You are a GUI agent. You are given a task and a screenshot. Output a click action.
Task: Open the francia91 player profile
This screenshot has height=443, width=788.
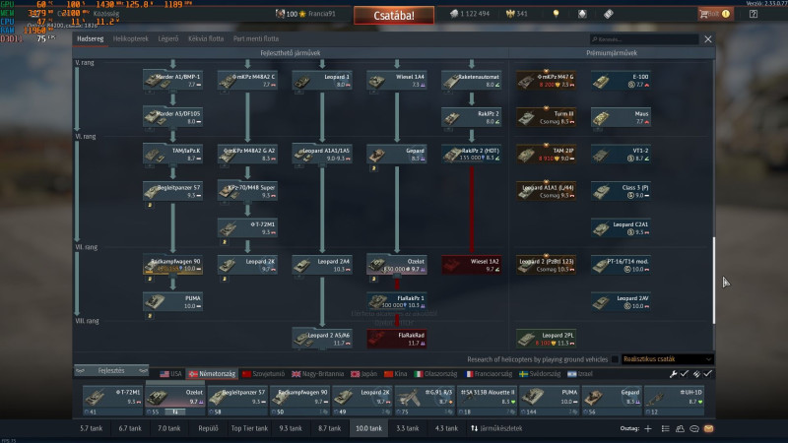[305, 14]
